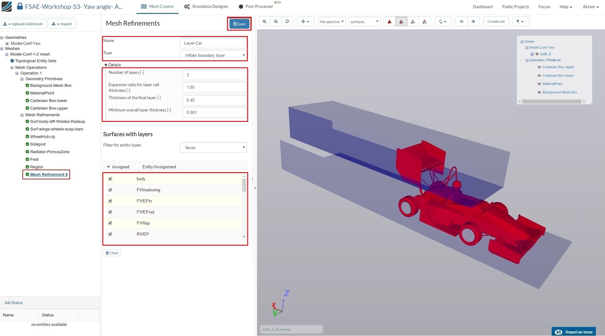Click the hide selection crossed-eye icon
This screenshot has width=605, height=336.
coord(462,21)
